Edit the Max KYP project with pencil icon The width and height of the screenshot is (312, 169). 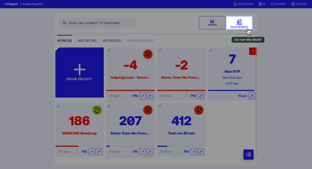coord(252,96)
